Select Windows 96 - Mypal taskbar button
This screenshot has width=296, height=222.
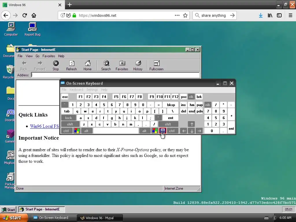tap(100, 218)
